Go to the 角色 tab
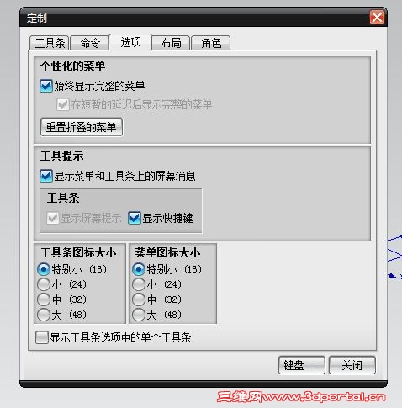The image size is (402, 408). coord(211,43)
